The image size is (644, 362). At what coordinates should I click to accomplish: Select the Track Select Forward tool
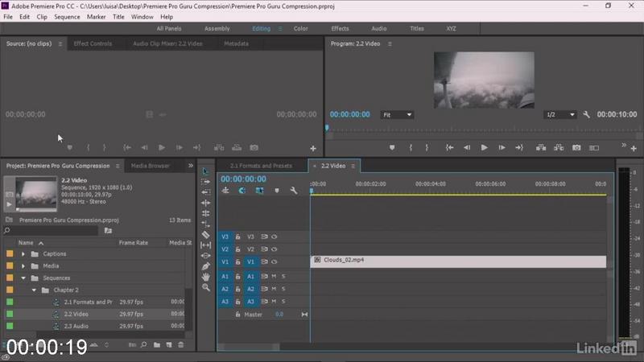click(206, 182)
